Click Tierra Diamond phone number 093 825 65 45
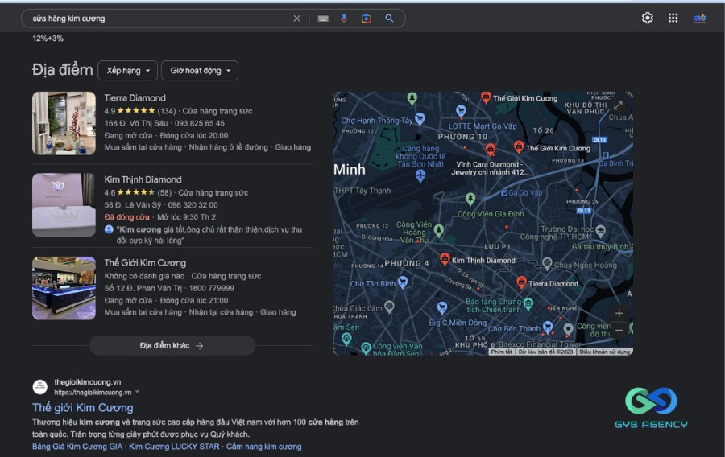Viewport: 725px width, 457px height. click(x=200, y=123)
